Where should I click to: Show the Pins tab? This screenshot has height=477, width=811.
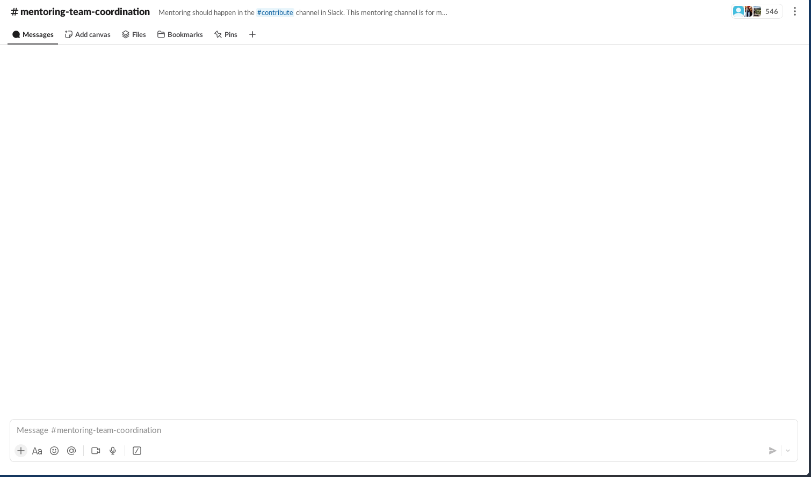226,34
